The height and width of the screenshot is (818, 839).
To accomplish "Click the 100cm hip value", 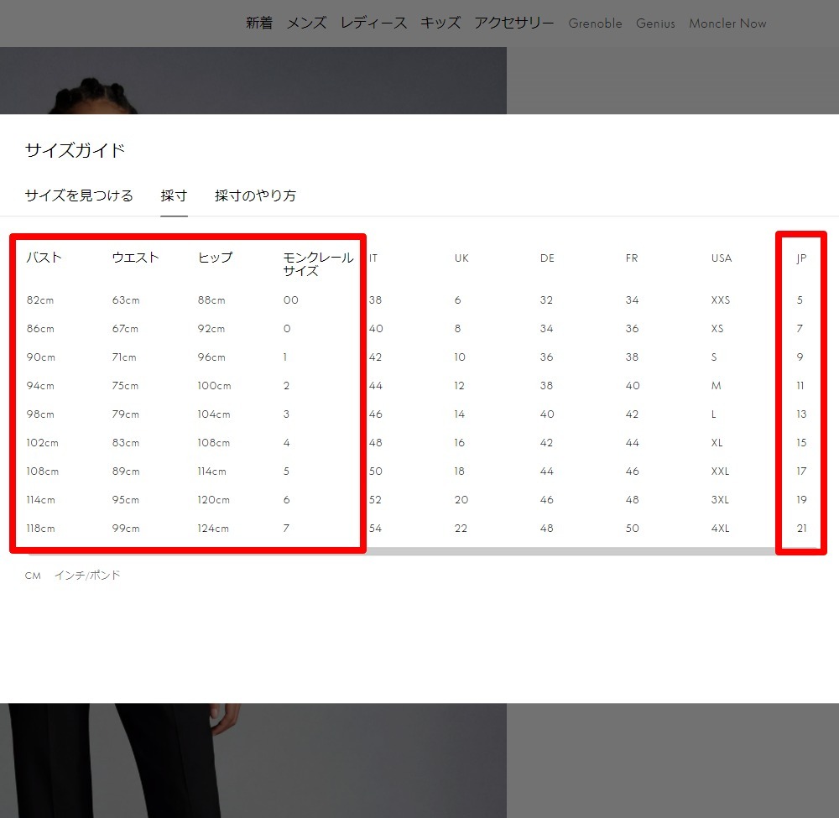I will (214, 386).
